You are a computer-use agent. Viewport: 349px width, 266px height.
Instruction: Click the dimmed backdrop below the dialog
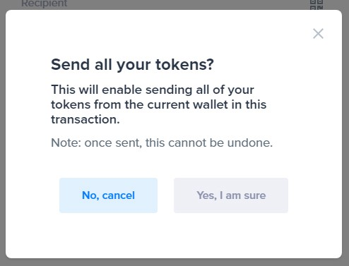(x=174, y=262)
